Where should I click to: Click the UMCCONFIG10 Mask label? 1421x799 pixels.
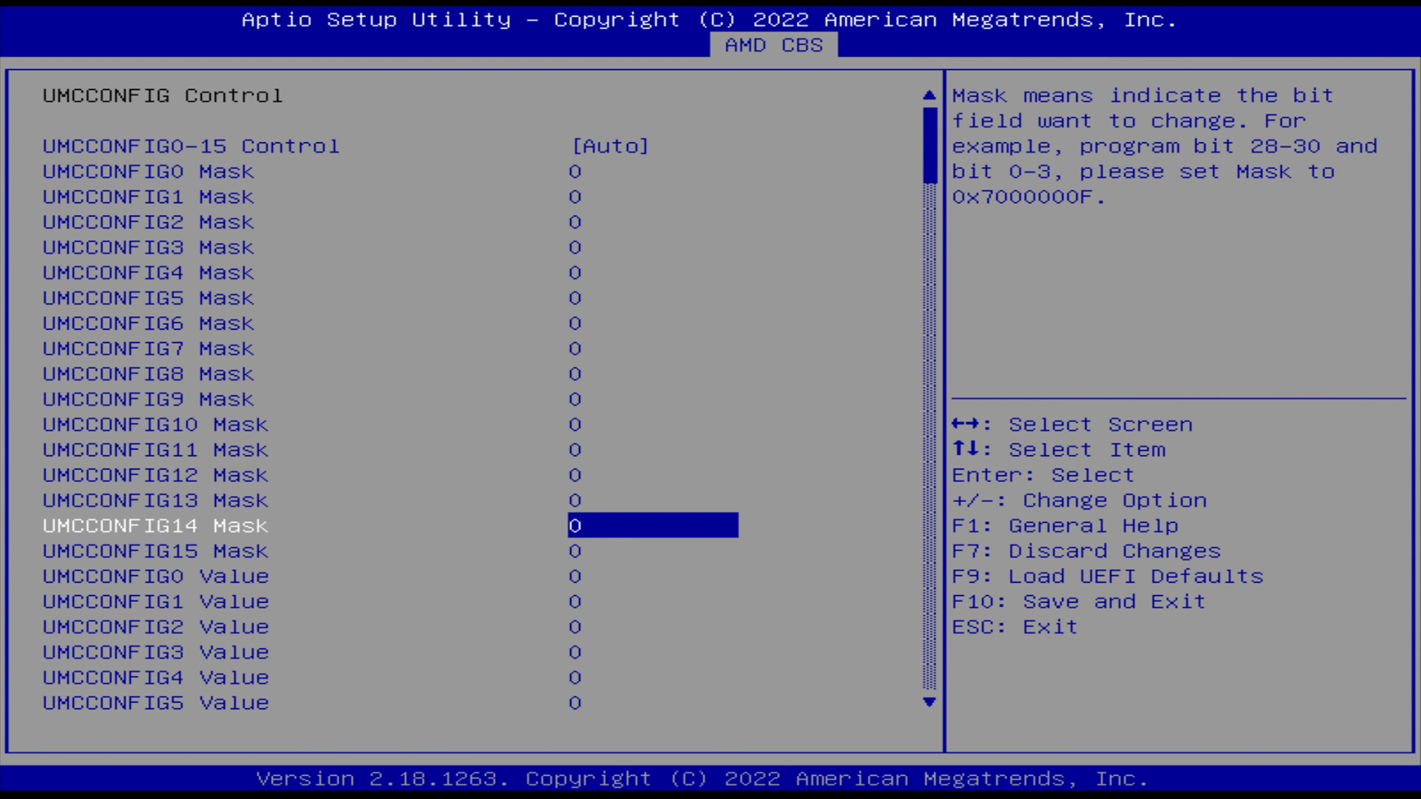tap(155, 425)
